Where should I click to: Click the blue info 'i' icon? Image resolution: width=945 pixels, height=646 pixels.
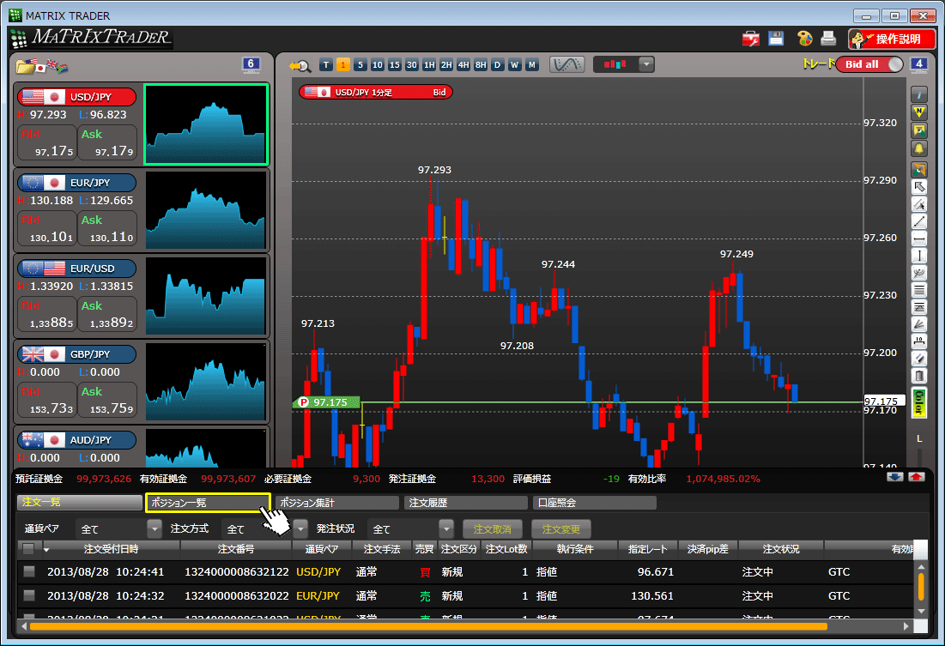[x=918, y=94]
